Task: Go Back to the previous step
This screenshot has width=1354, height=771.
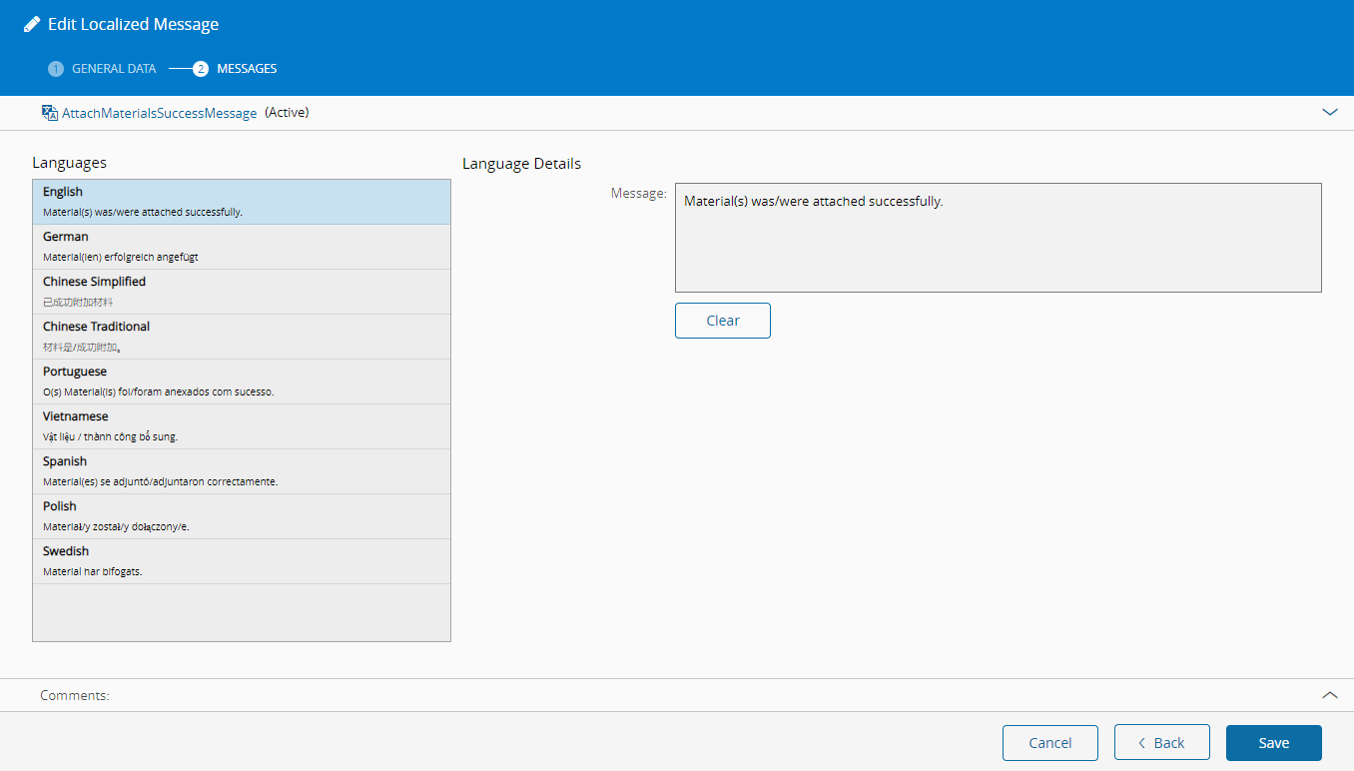Action: (1161, 743)
